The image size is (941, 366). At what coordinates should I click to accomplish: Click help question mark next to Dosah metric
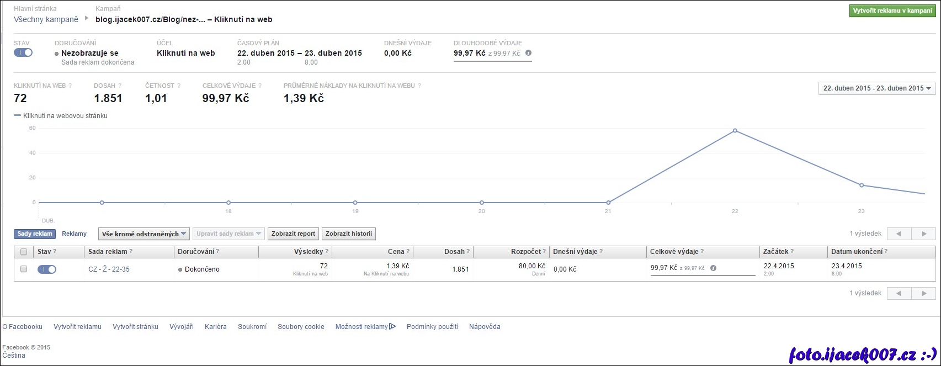[x=120, y=86]
